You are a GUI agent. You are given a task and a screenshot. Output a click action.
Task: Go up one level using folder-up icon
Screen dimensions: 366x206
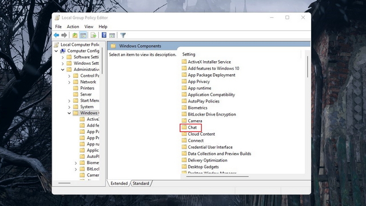point(75,35)
